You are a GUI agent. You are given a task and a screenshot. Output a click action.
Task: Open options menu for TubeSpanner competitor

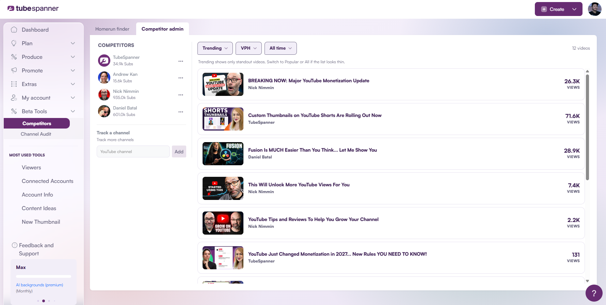click(181, 61)
